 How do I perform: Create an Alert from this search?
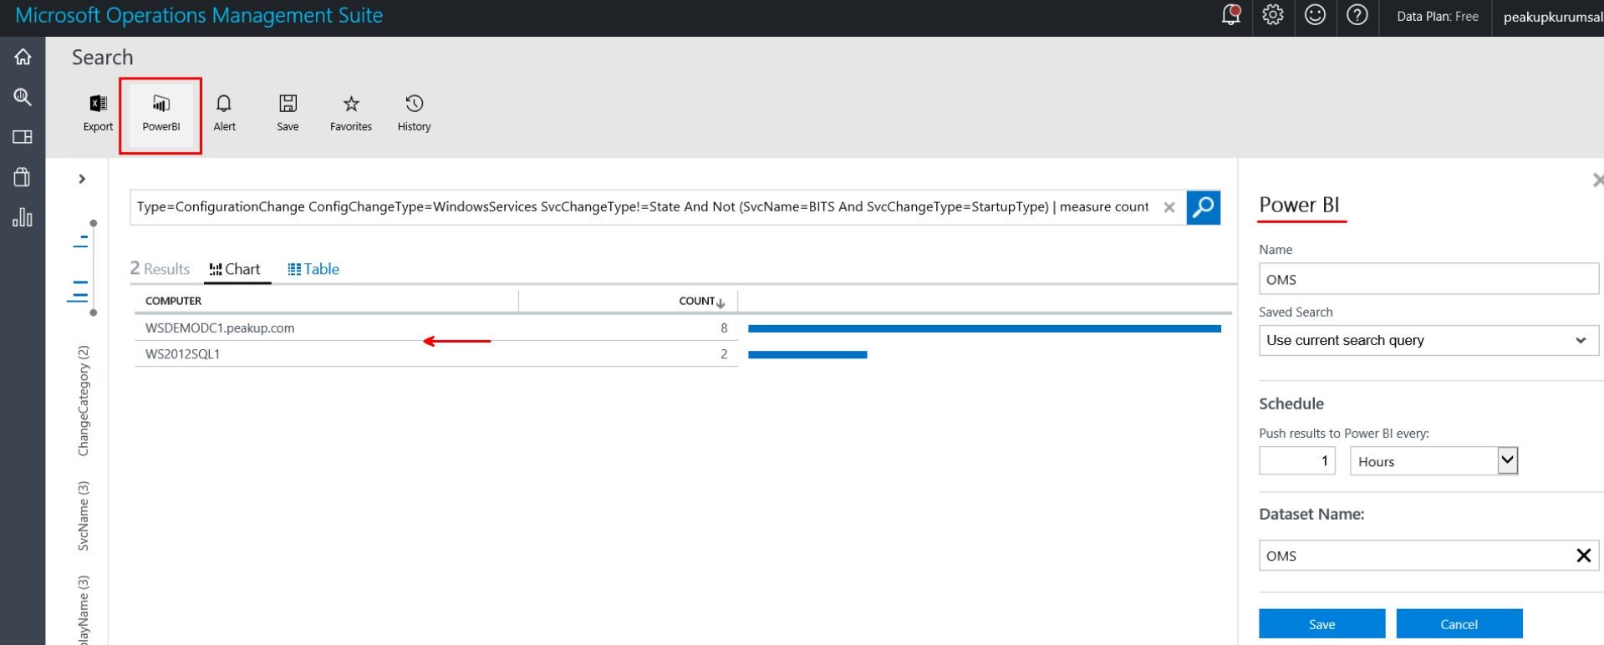(x=224, y=114)
